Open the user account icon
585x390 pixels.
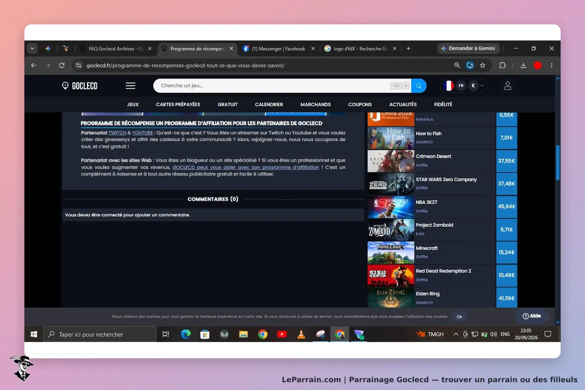507,86
